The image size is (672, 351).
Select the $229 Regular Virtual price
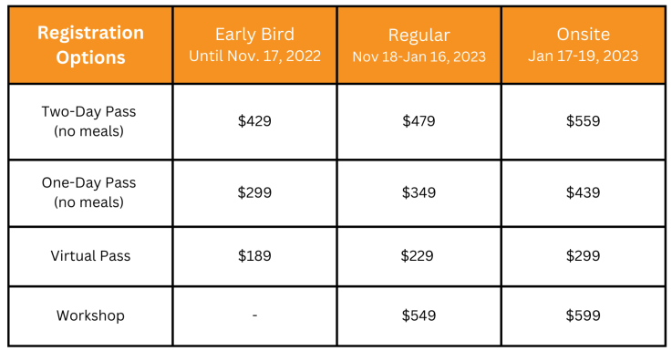coord(417,256)
